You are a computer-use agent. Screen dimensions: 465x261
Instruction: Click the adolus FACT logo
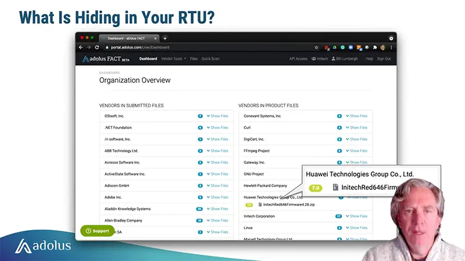(106, 59)
